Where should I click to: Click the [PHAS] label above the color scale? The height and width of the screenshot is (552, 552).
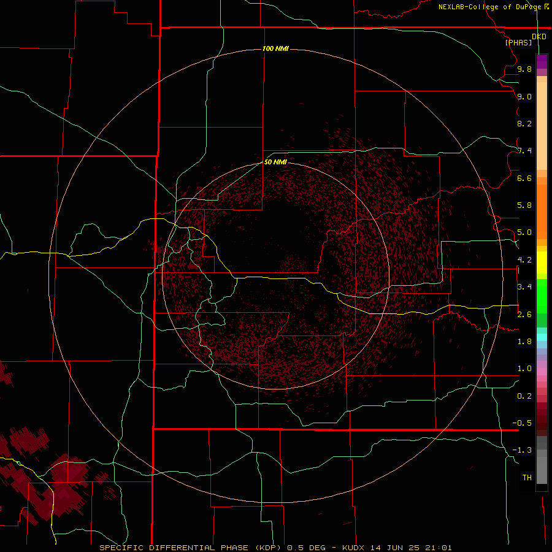pos(518,43)
